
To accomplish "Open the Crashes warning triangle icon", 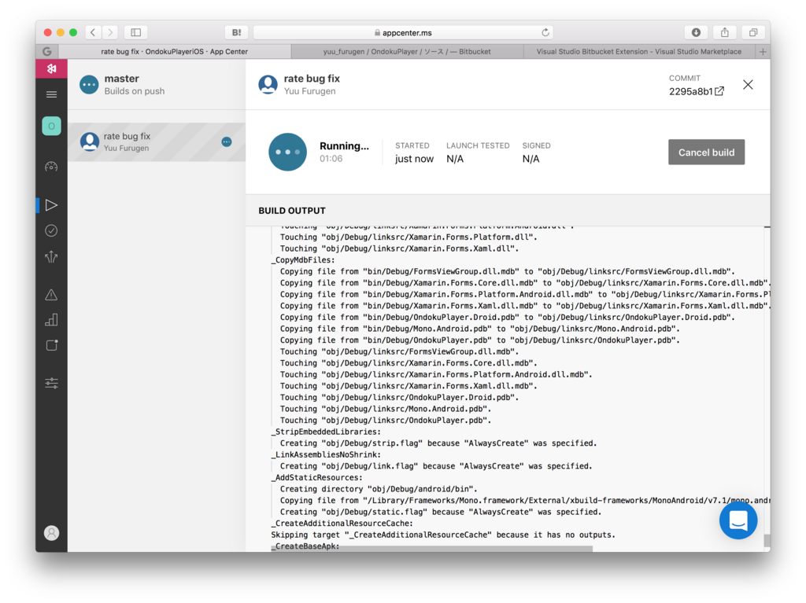I will click(x=51, y=295).
